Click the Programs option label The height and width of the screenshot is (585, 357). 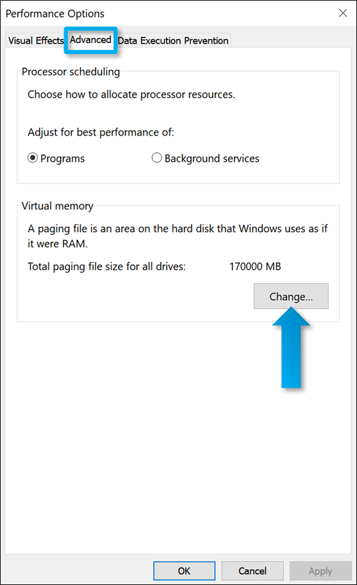pos(62,159)
